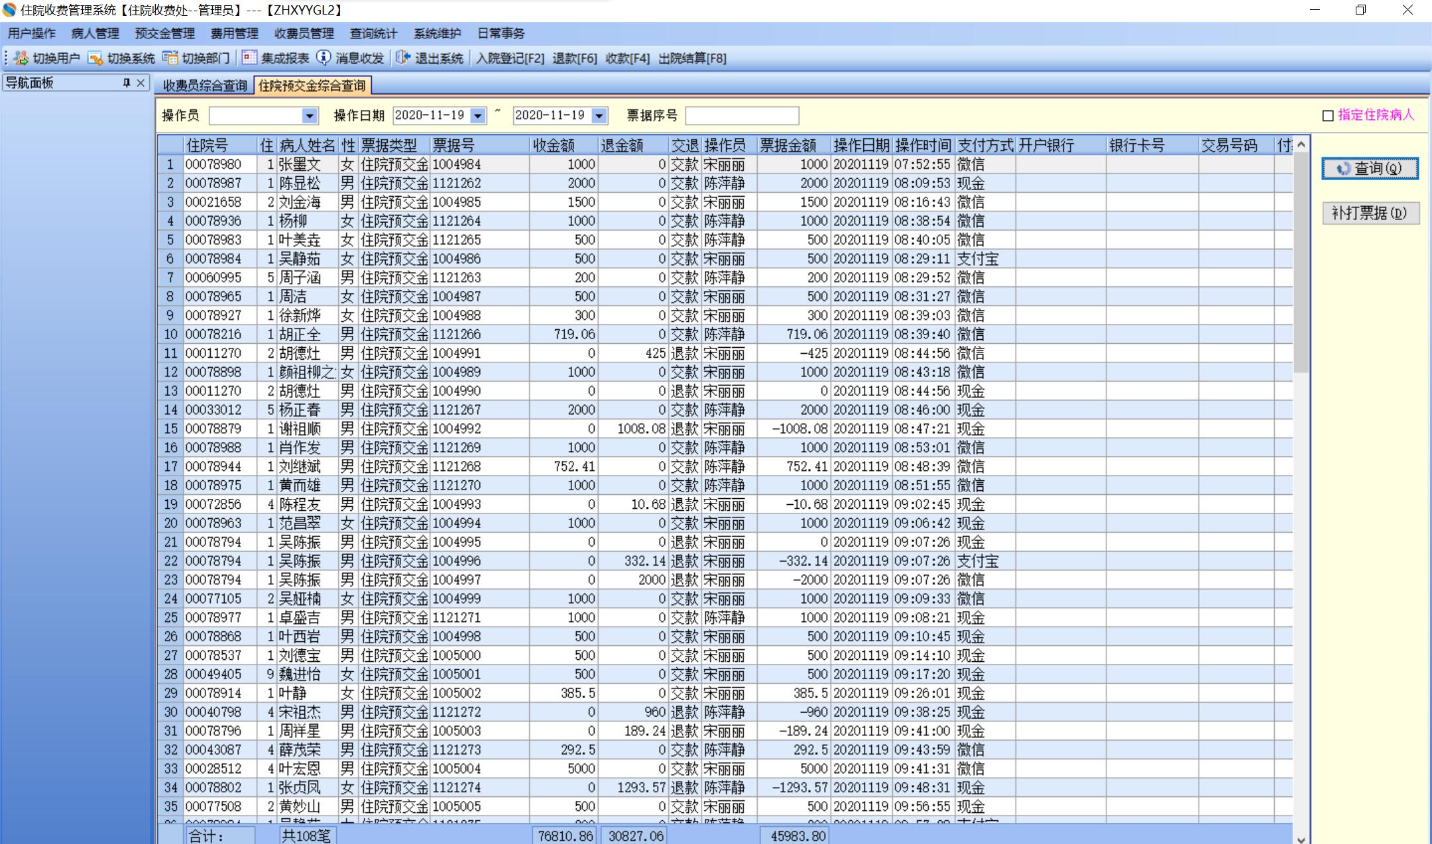This screenshot has width=1432, height=844.
Task: Open the start date 2020-11-19 dropdown
Action: pos(478,116)
